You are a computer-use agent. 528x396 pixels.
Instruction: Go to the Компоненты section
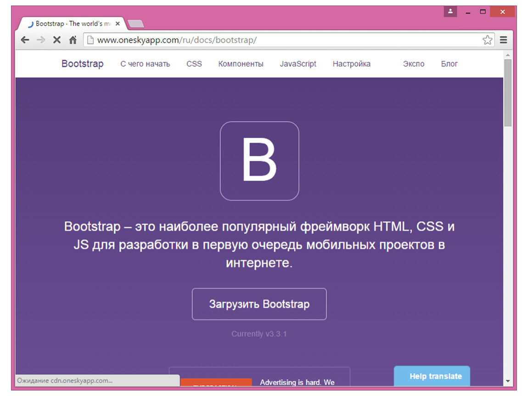[x=241, y=64]
